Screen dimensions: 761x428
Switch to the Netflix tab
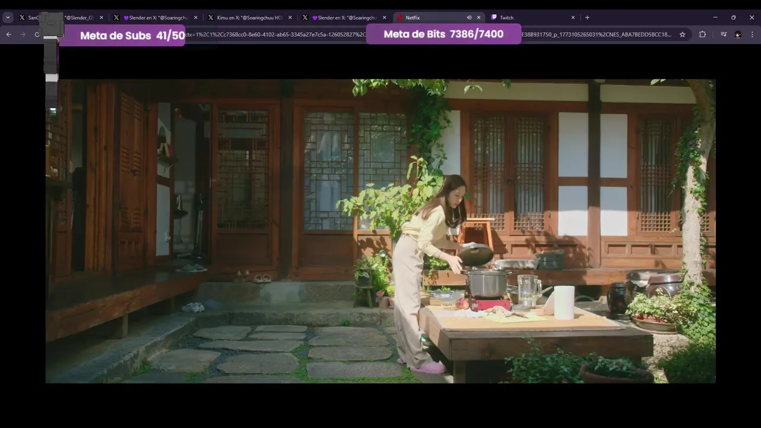click(x=439, y=17)
